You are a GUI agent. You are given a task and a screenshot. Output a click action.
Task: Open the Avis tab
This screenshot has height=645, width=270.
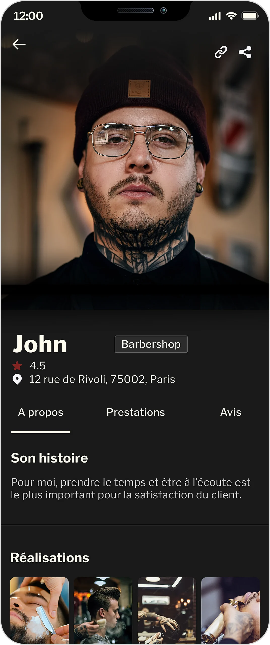pos(231,412)
